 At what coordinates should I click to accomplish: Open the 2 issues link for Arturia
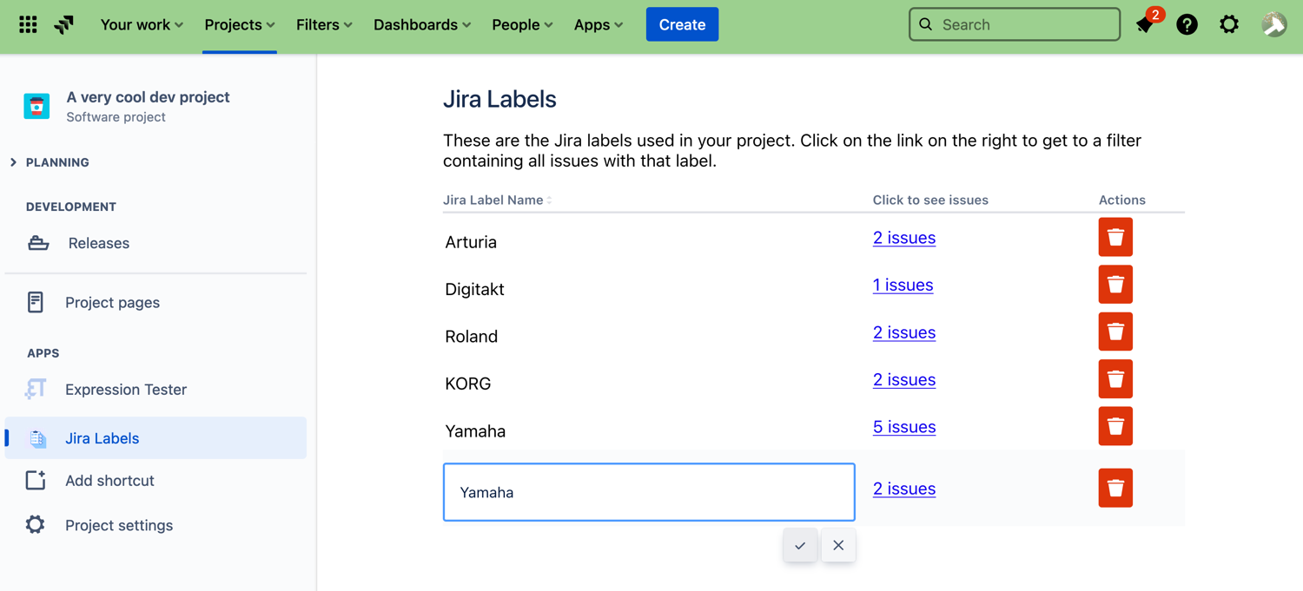(904, 238)
